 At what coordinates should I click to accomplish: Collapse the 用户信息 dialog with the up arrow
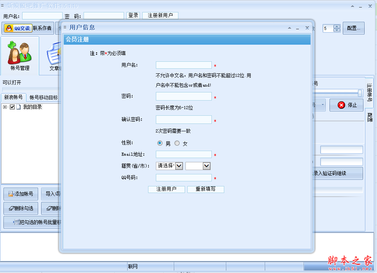289,28
